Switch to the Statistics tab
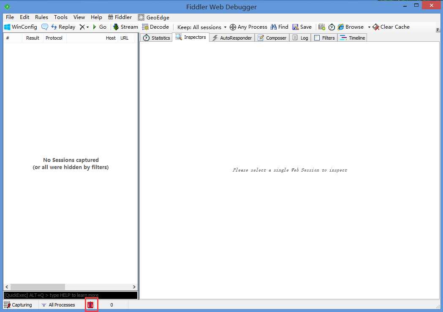Screen dimensions: 443x312 tap(157, 38)
